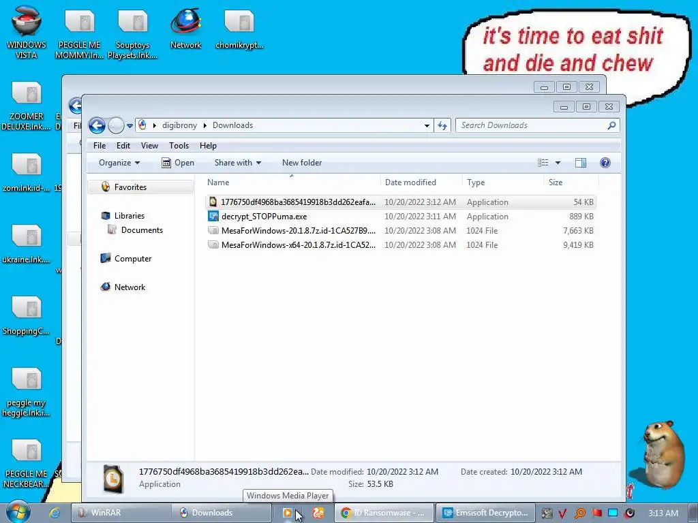Select the file 1776750df4968ba3685419918b3dd262eafa
698x523 pixels.
point(401,202)
